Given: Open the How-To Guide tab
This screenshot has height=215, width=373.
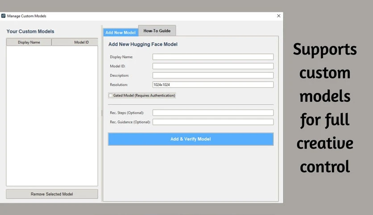Looking at the screenshot, I should [x=157, y=31].
